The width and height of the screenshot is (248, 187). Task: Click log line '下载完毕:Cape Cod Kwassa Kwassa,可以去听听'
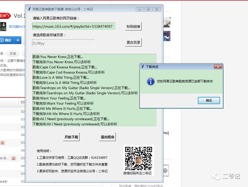coord(69,73)
